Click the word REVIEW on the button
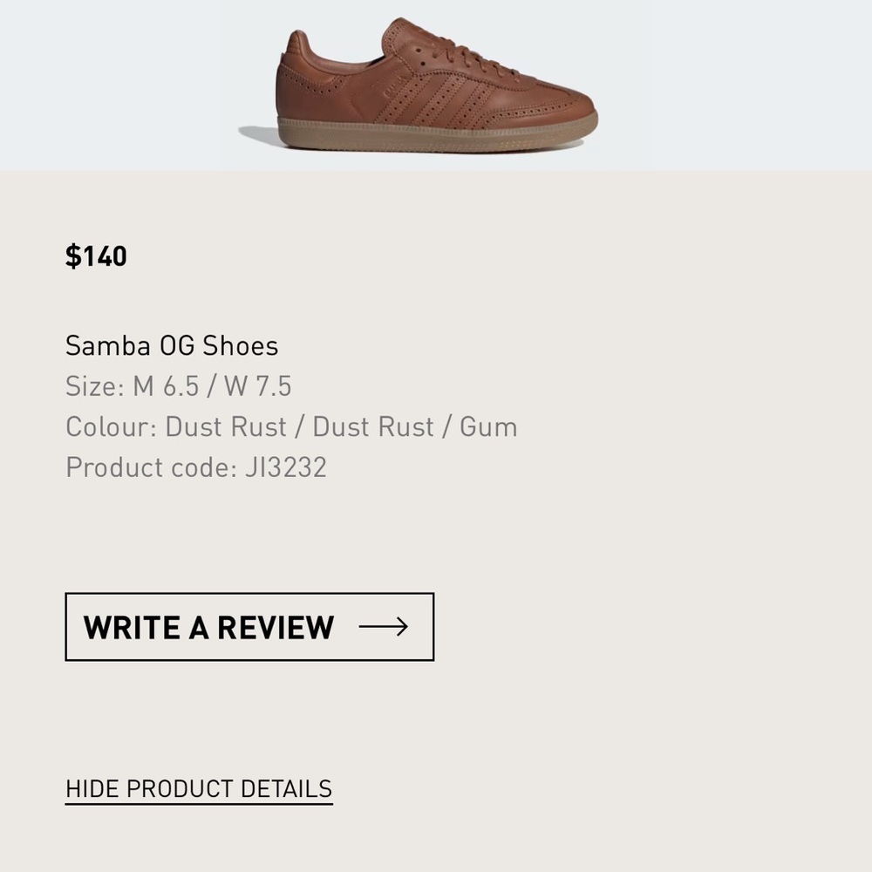Image resolution: width=872 pixels, height=872 pixels. tap(276, 627)
